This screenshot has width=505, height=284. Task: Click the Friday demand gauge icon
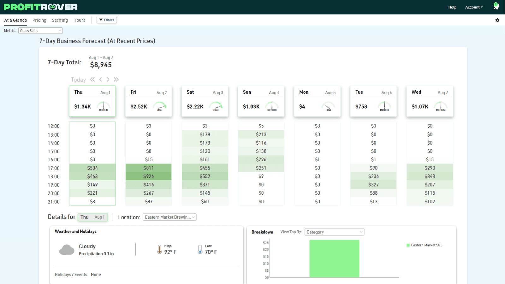pos(160,106)
